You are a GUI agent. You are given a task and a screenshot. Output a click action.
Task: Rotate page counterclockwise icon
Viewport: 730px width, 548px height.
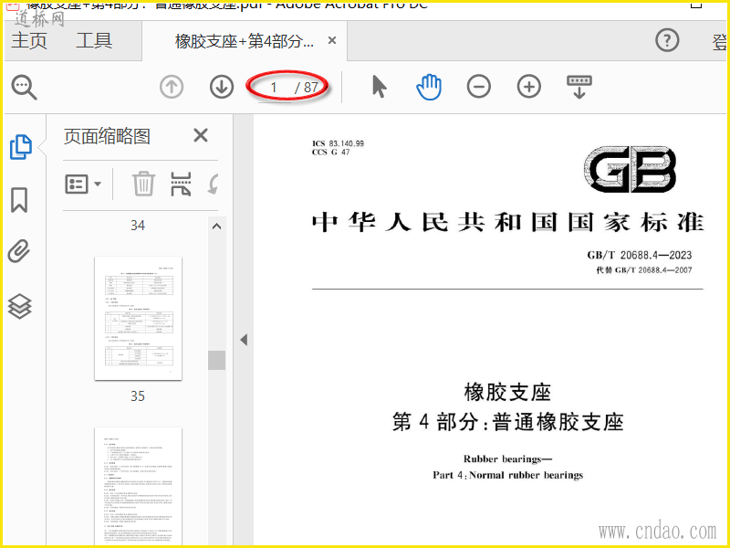[213, 184]
